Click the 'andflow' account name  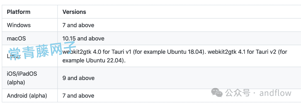(x=275, y=93)
